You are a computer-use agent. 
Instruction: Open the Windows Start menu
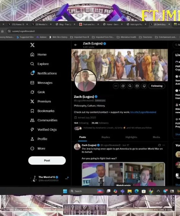click(65, 191)
